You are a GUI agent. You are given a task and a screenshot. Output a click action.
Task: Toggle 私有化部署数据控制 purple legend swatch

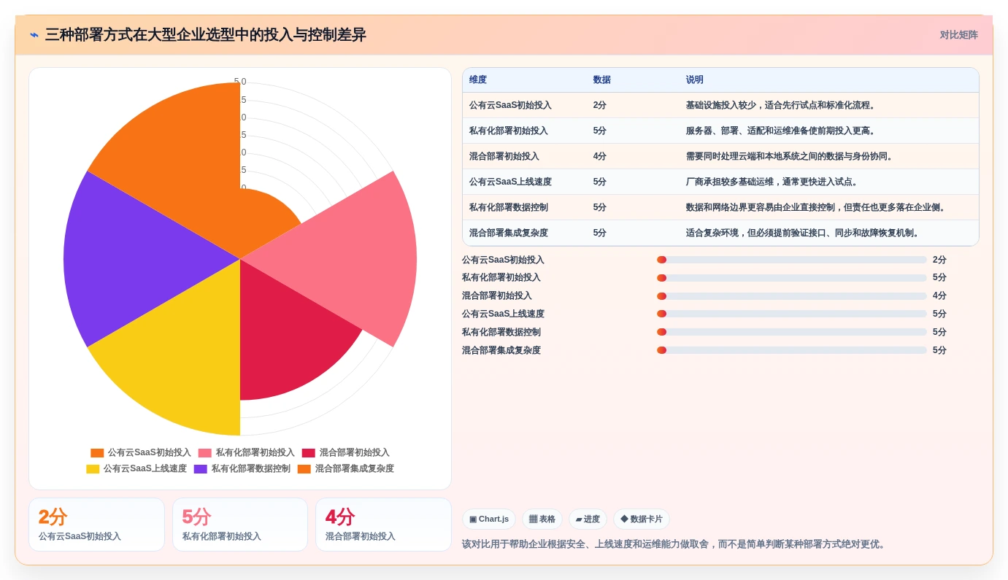[x=201, y=469]
